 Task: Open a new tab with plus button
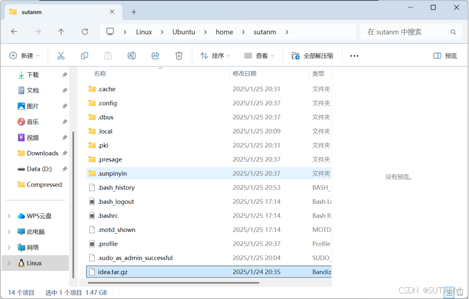(x=134, y=12)
